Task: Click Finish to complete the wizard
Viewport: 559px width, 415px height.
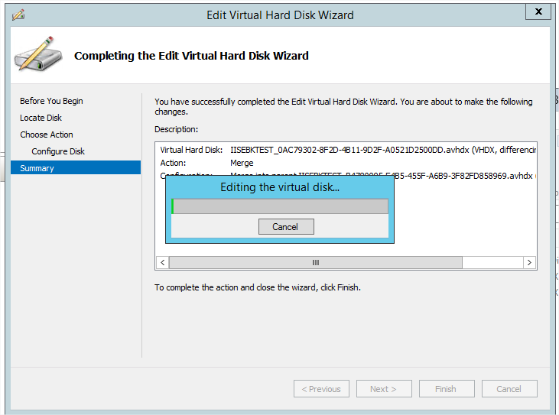Action: [x=446, y=389]
